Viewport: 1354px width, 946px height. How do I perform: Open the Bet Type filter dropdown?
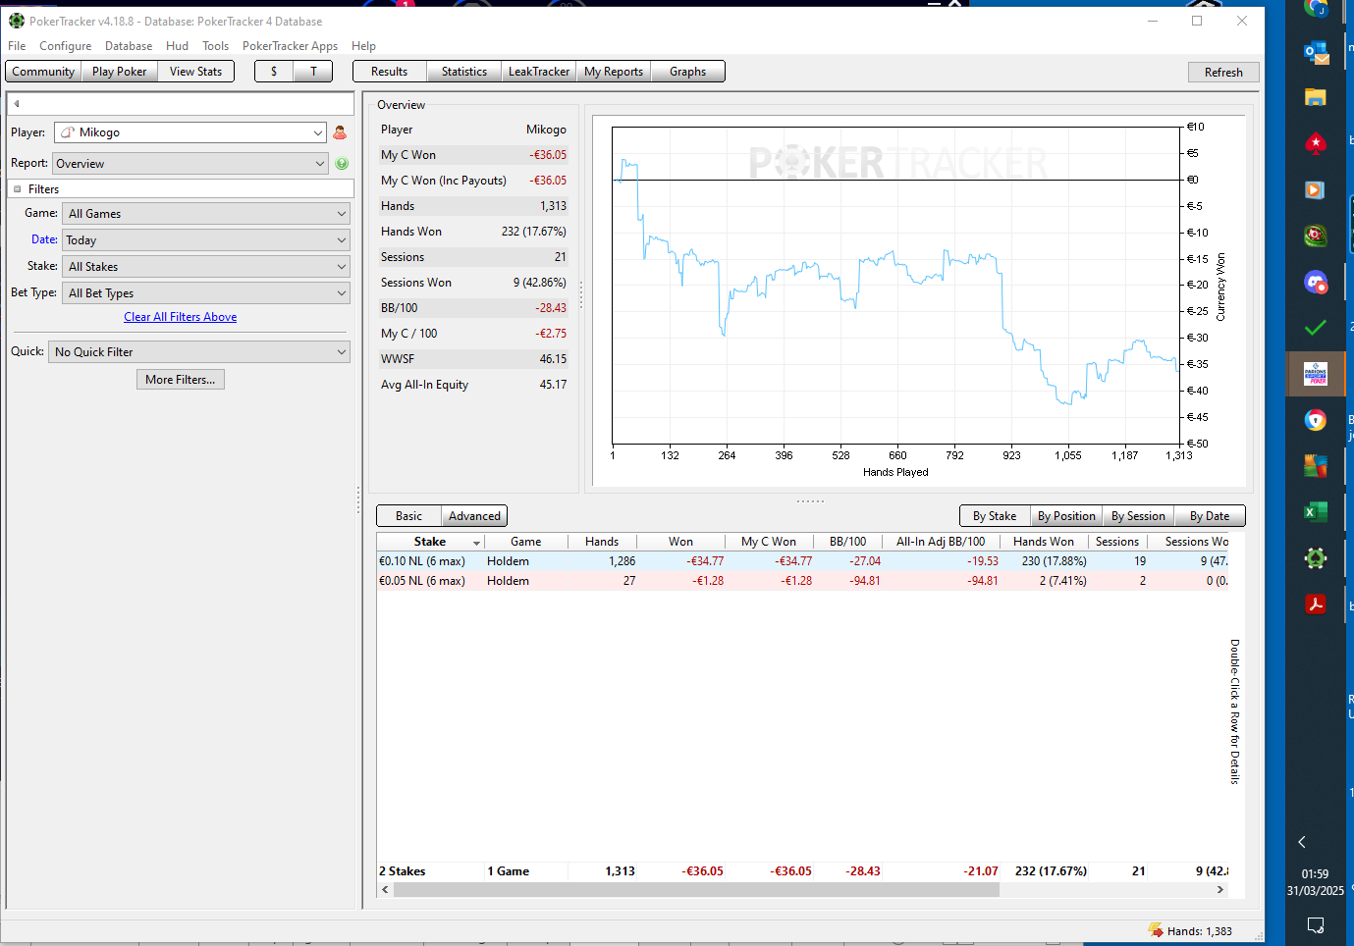(x=206, y=293)
